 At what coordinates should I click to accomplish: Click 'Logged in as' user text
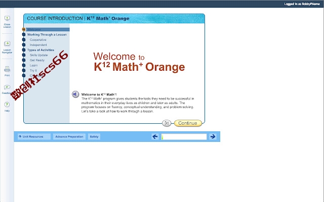pyautogui.click(x=302, y=4)
